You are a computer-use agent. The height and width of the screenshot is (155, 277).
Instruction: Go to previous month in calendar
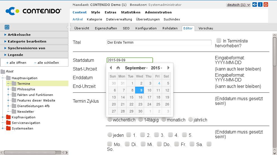coord(111,68)
